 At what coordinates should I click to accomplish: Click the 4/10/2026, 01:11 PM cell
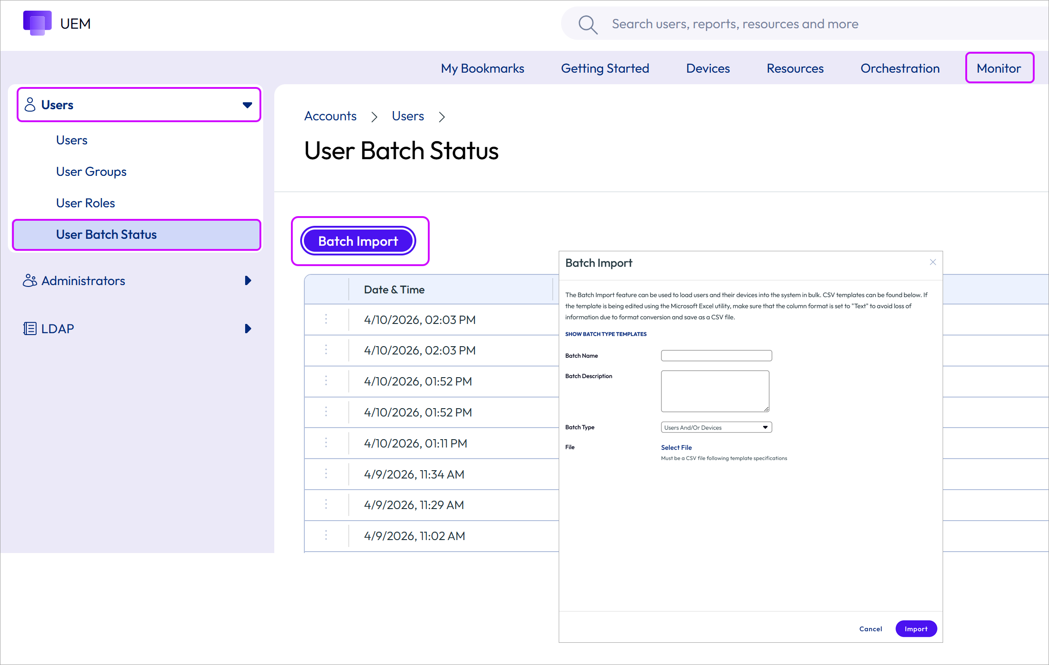(x=415, y=443)
